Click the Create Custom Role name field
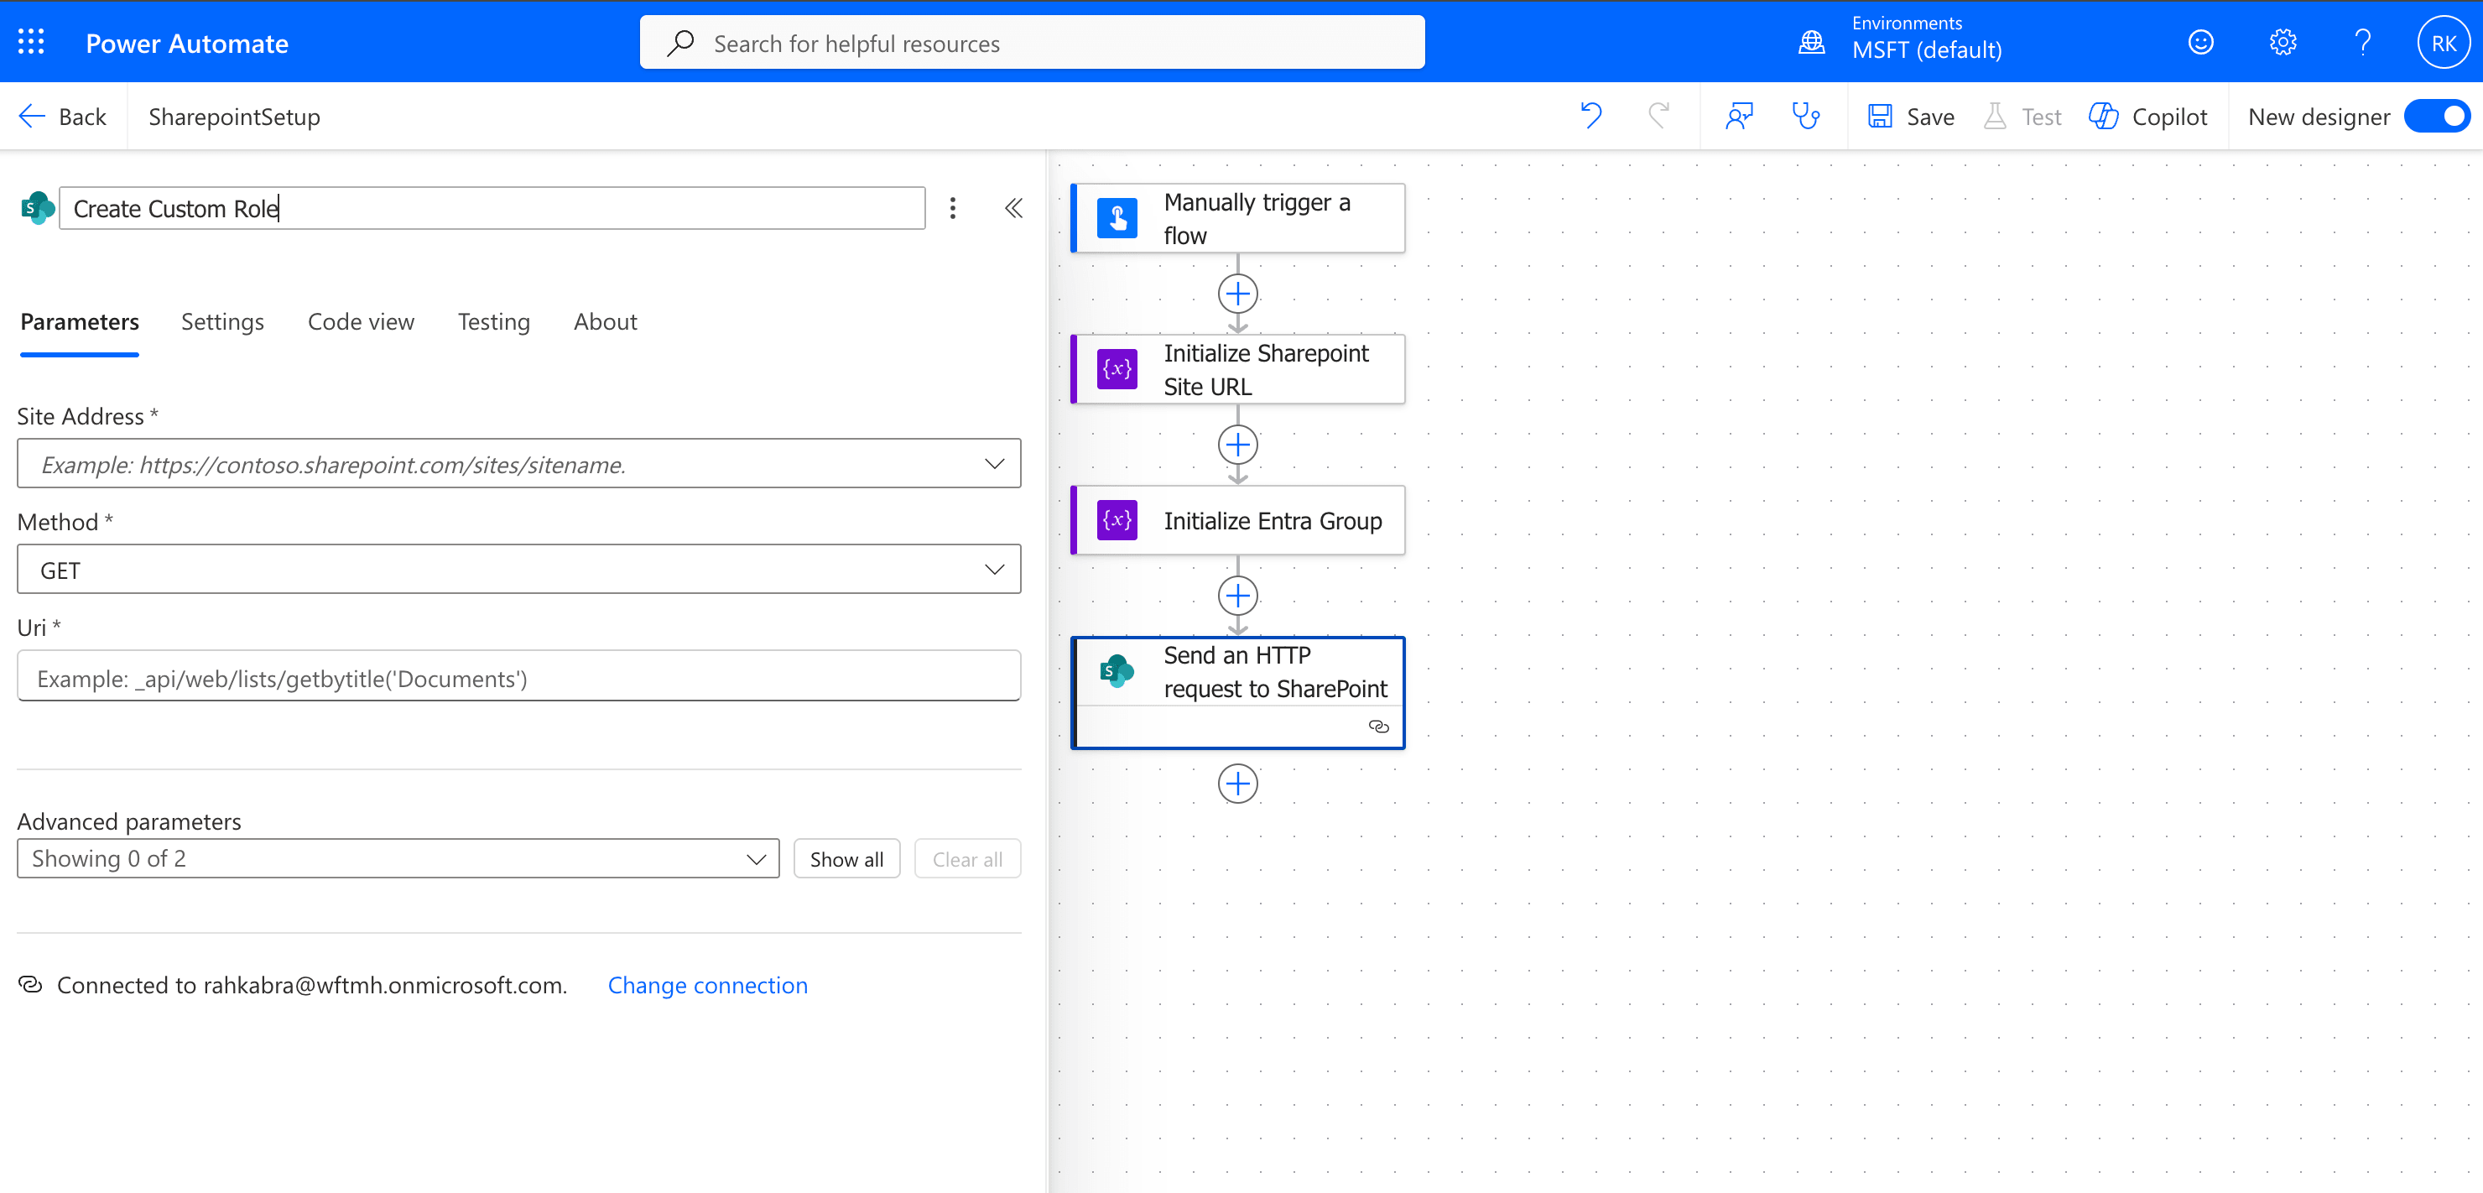Screen dimensions: 2483x1193 [x=492, y=208]
